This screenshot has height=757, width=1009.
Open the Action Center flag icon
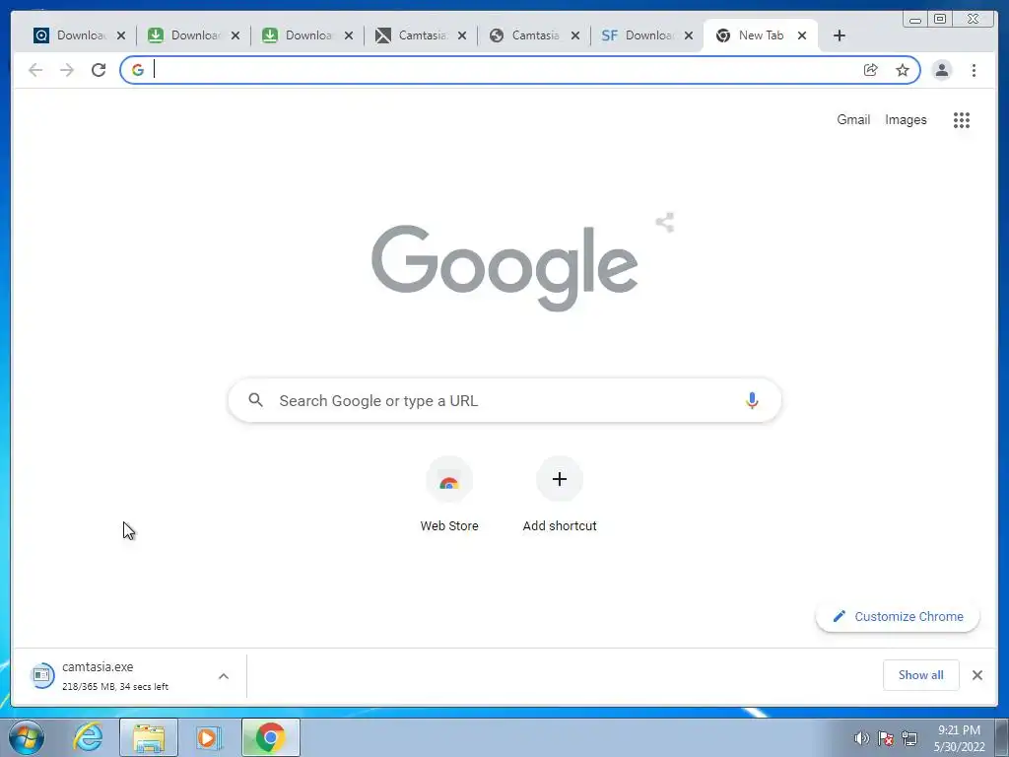[886, 738]
